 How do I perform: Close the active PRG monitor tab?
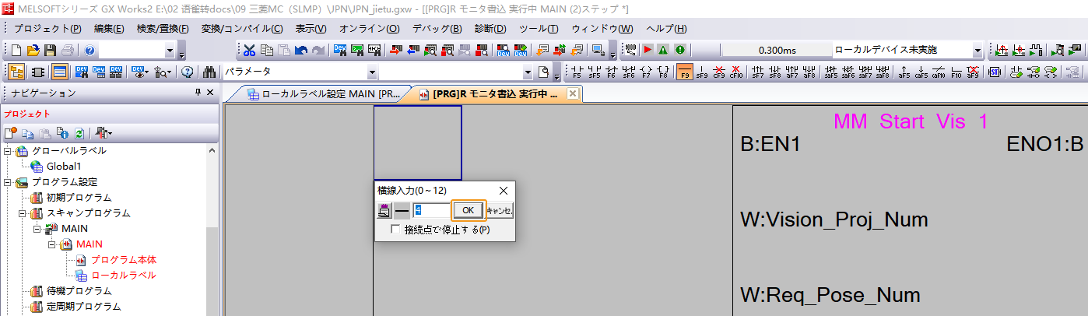pyautogui.click(x=573, y=94)
